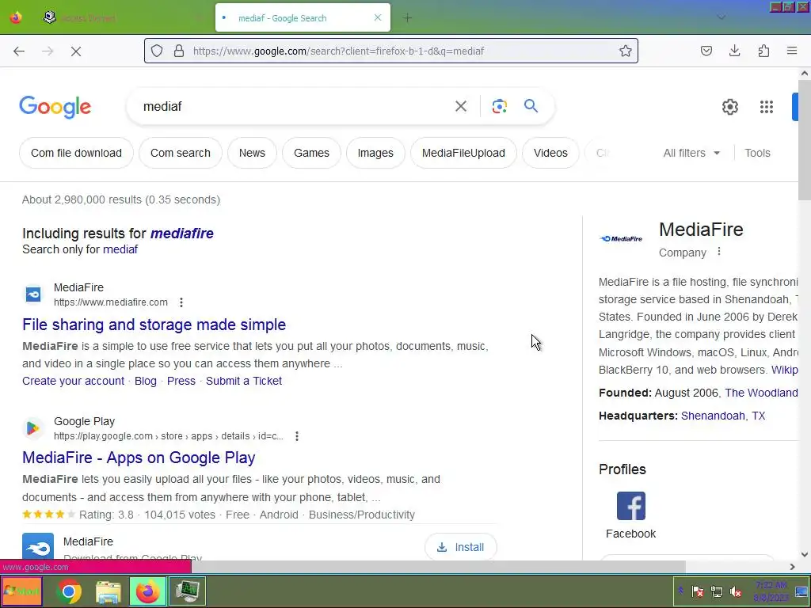Click the scroll right arrow
This screenshot has height=608, width=811.
792,567
